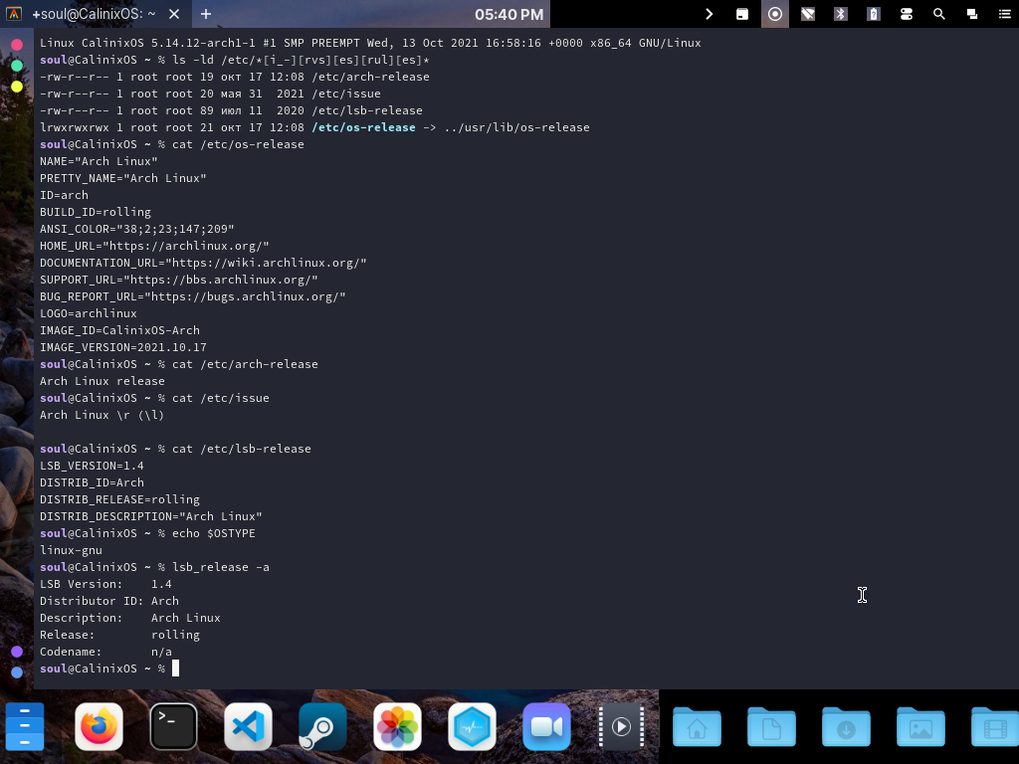The image size is (1019, 764).
Task: Click the kernel version line at the top
Action: pos(370,43)
